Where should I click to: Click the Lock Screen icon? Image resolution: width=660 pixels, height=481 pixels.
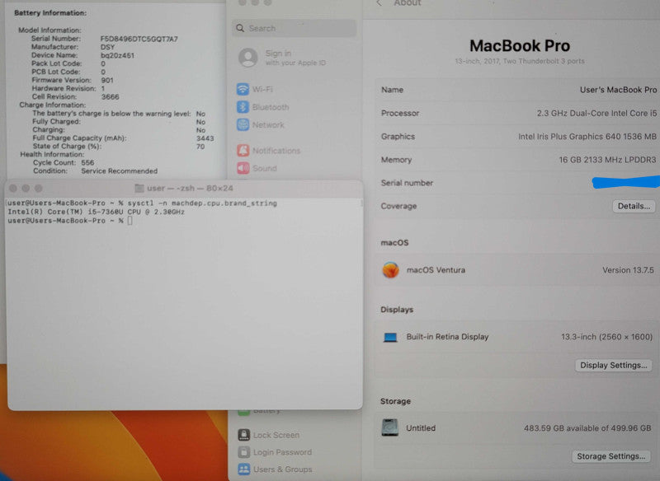click(243, 435)
